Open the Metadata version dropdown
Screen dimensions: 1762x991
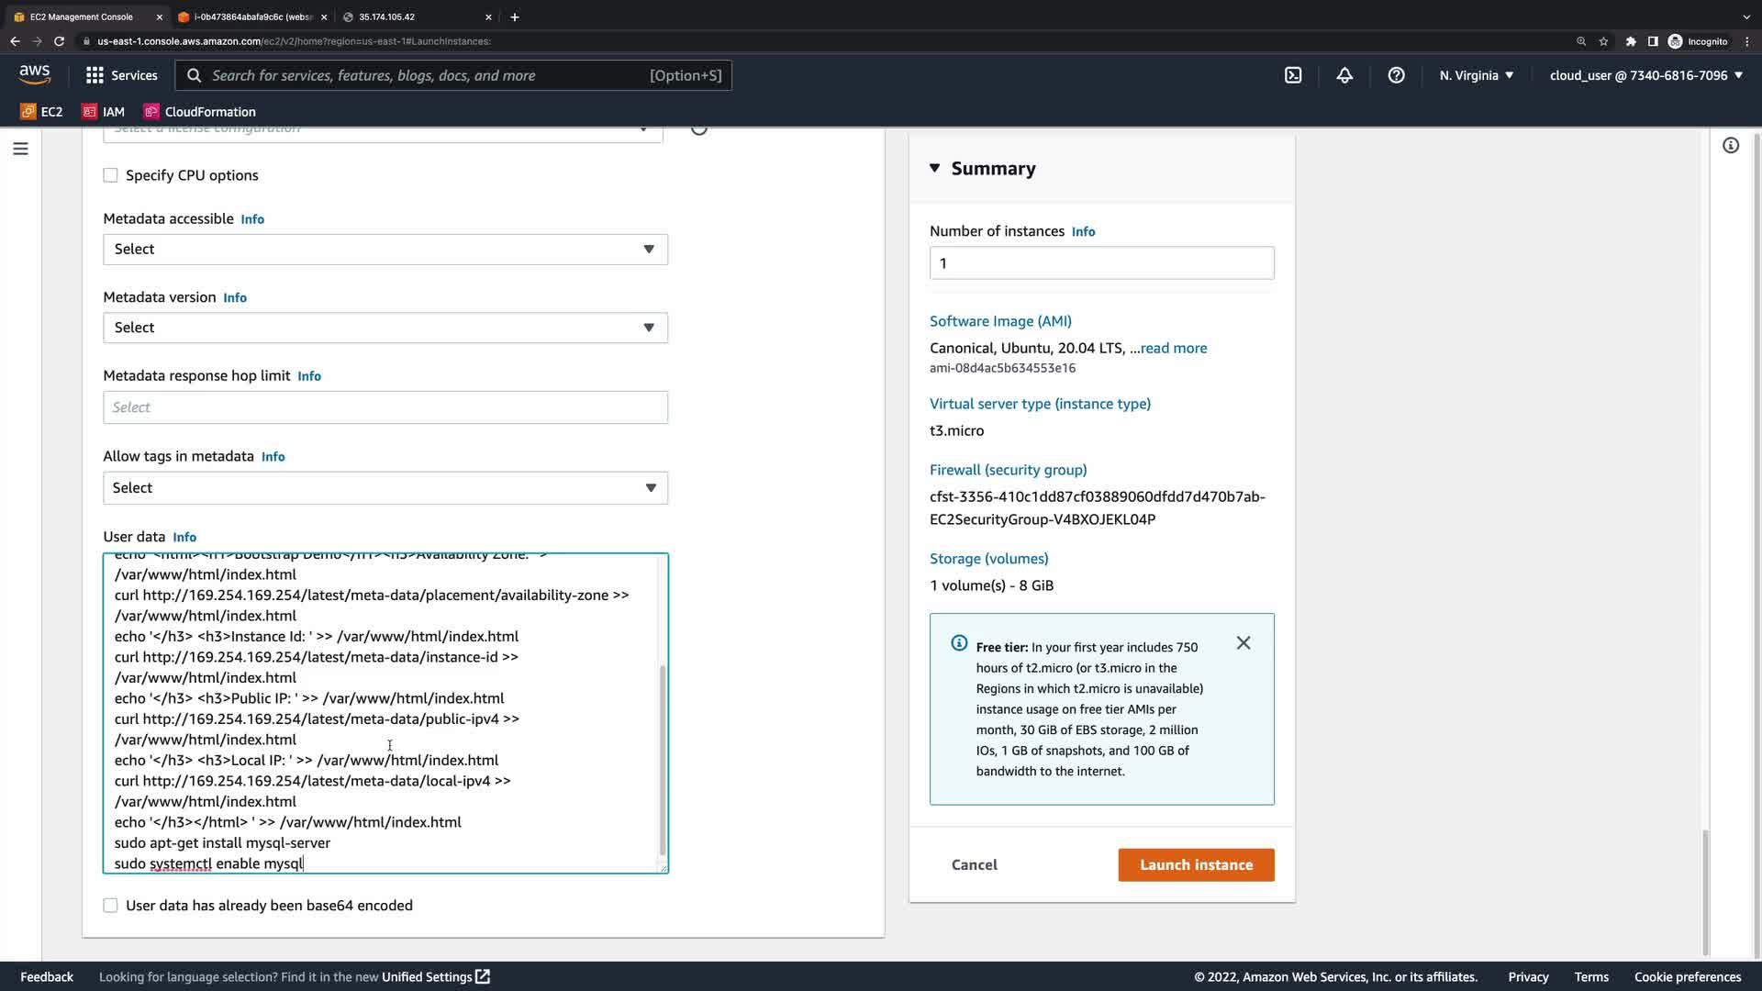click(385, 328)
